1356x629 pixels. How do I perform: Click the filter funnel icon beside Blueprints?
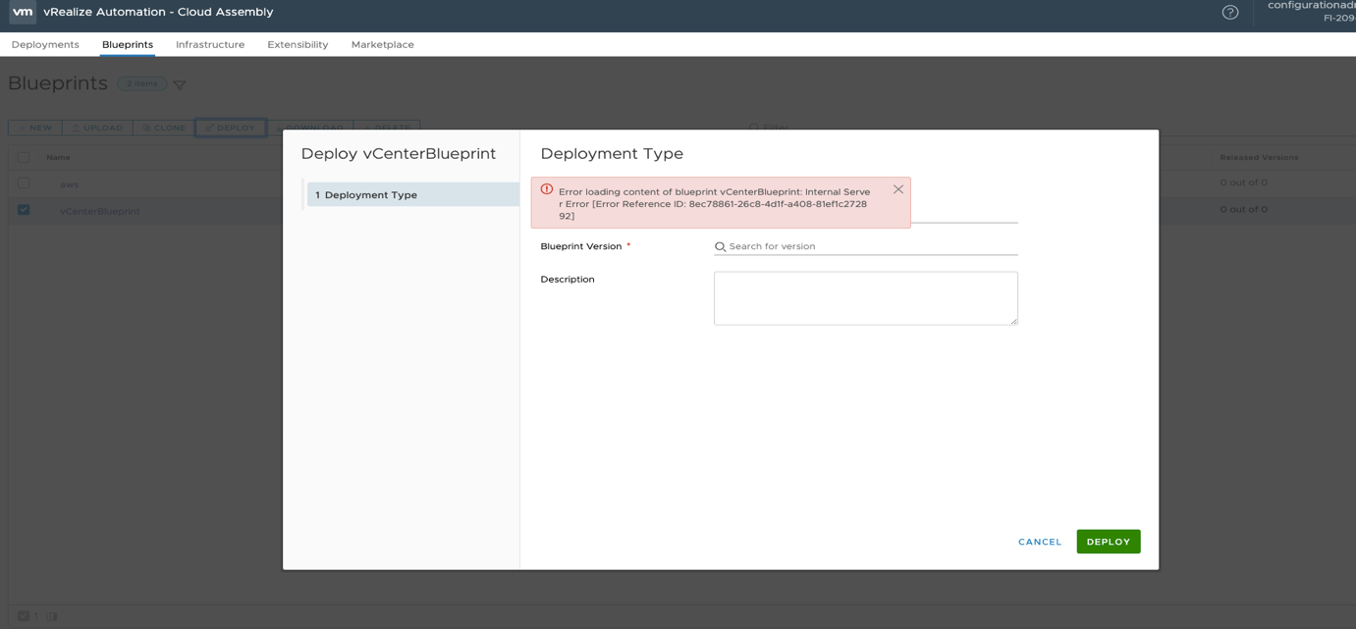click(180, 85)
